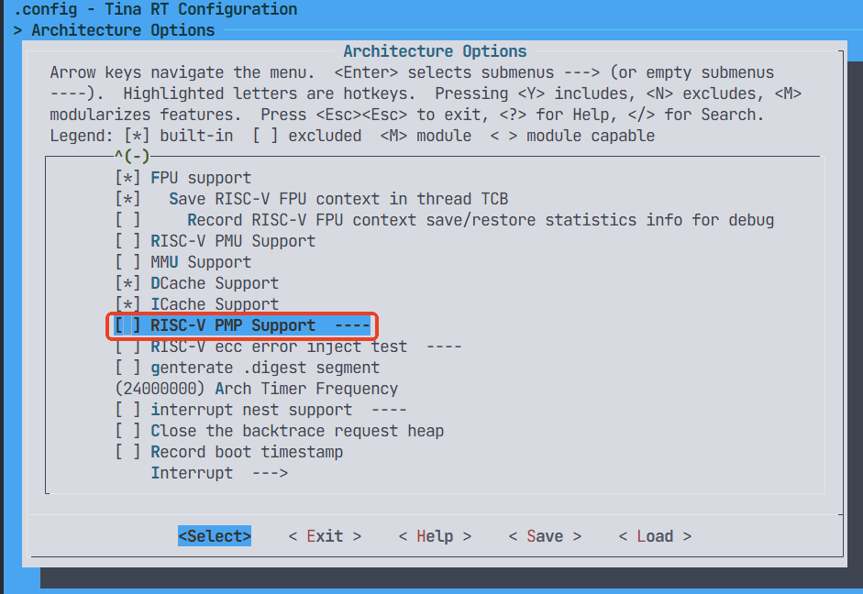Open RISC-V ecc error inject test submenu

[x=278, y=346]
